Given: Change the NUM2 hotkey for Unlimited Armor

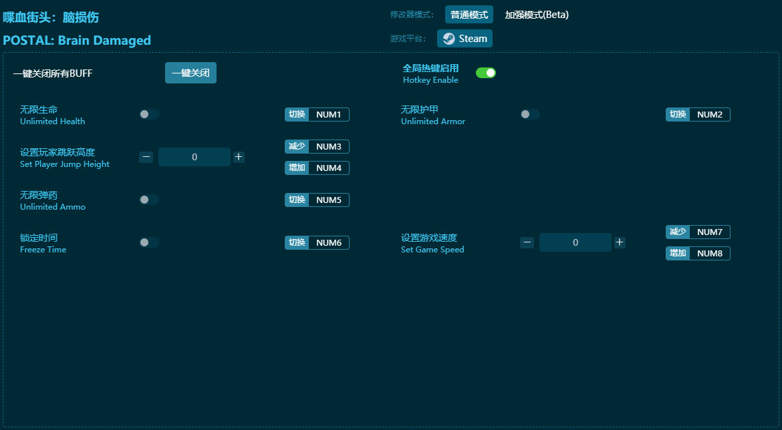Looking at the screenshot, I should (709, 114).
